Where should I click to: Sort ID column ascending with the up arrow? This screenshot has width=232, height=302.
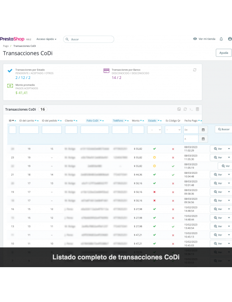point(15,121)
